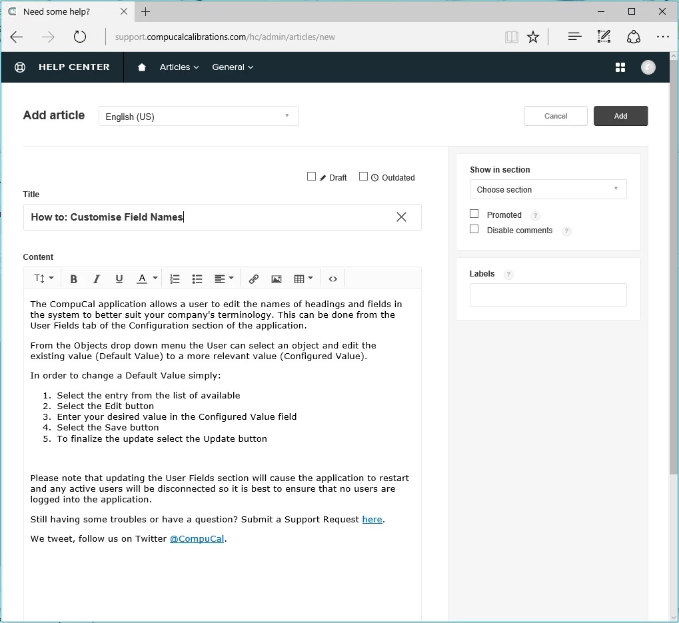The image size is (679, 623).
Task: Click the help icon beside Disable comments
Action: 566,231
